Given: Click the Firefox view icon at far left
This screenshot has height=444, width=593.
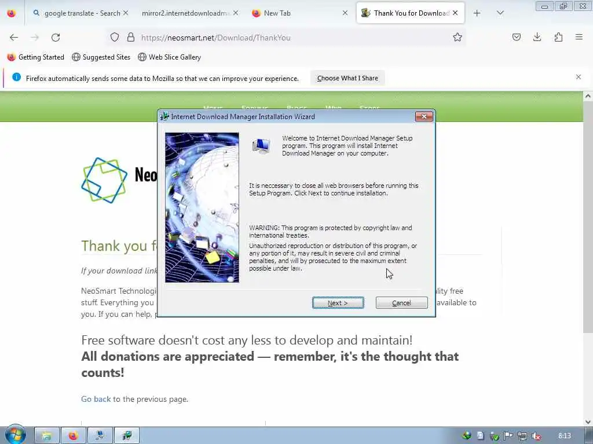Looking at the screenshot, I should click(12, 13).
